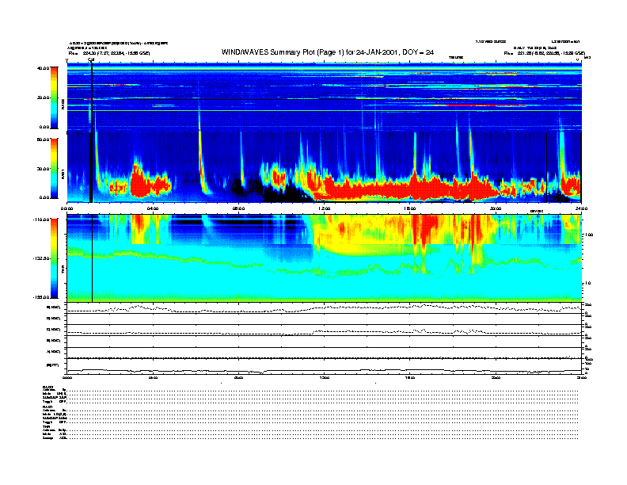Click the Cal marker above RAD2 spectrogram
The height and width of the screenshot is (485, 627).
tap(91, 60)
